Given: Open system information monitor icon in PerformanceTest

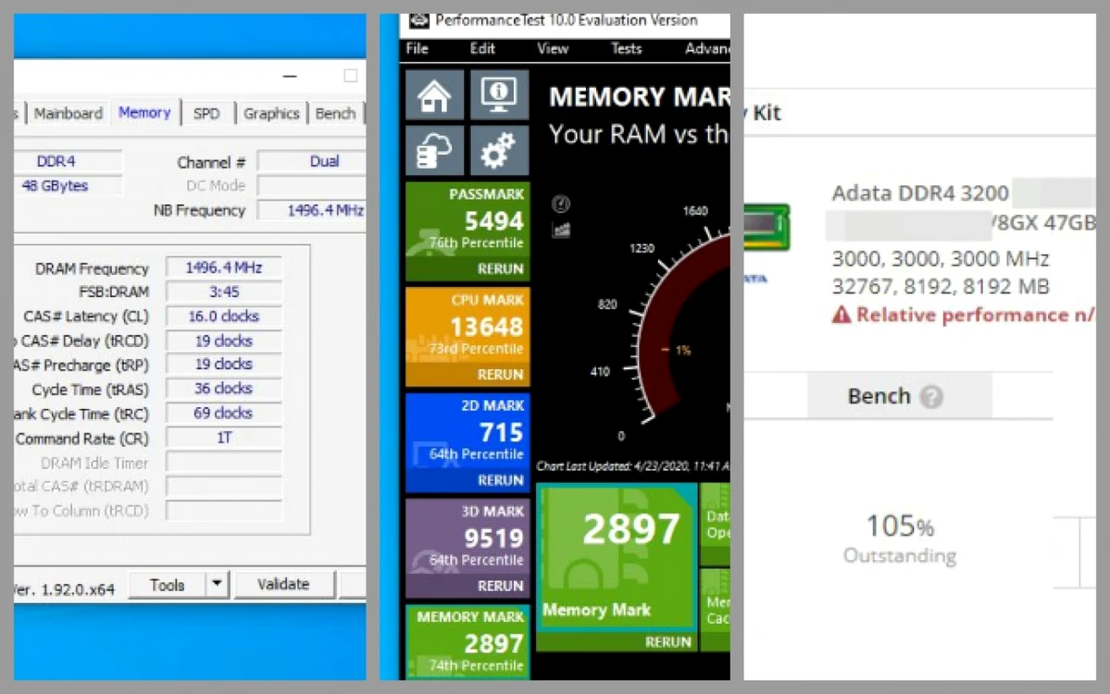Looking at the screenshot, I should (x=499, y=94).
